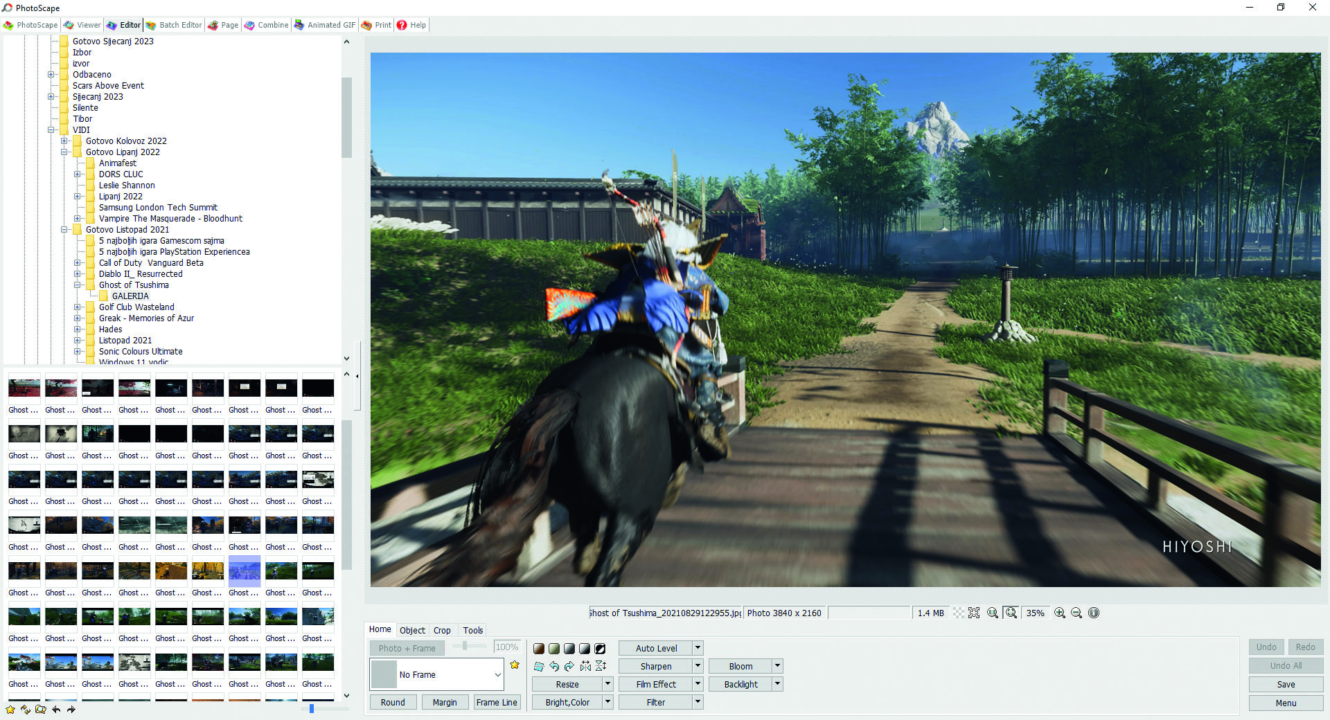Viewport: 1330px width, 720px height.
Task: Open the Sharpen dropdown arrow
Action: 698,666
